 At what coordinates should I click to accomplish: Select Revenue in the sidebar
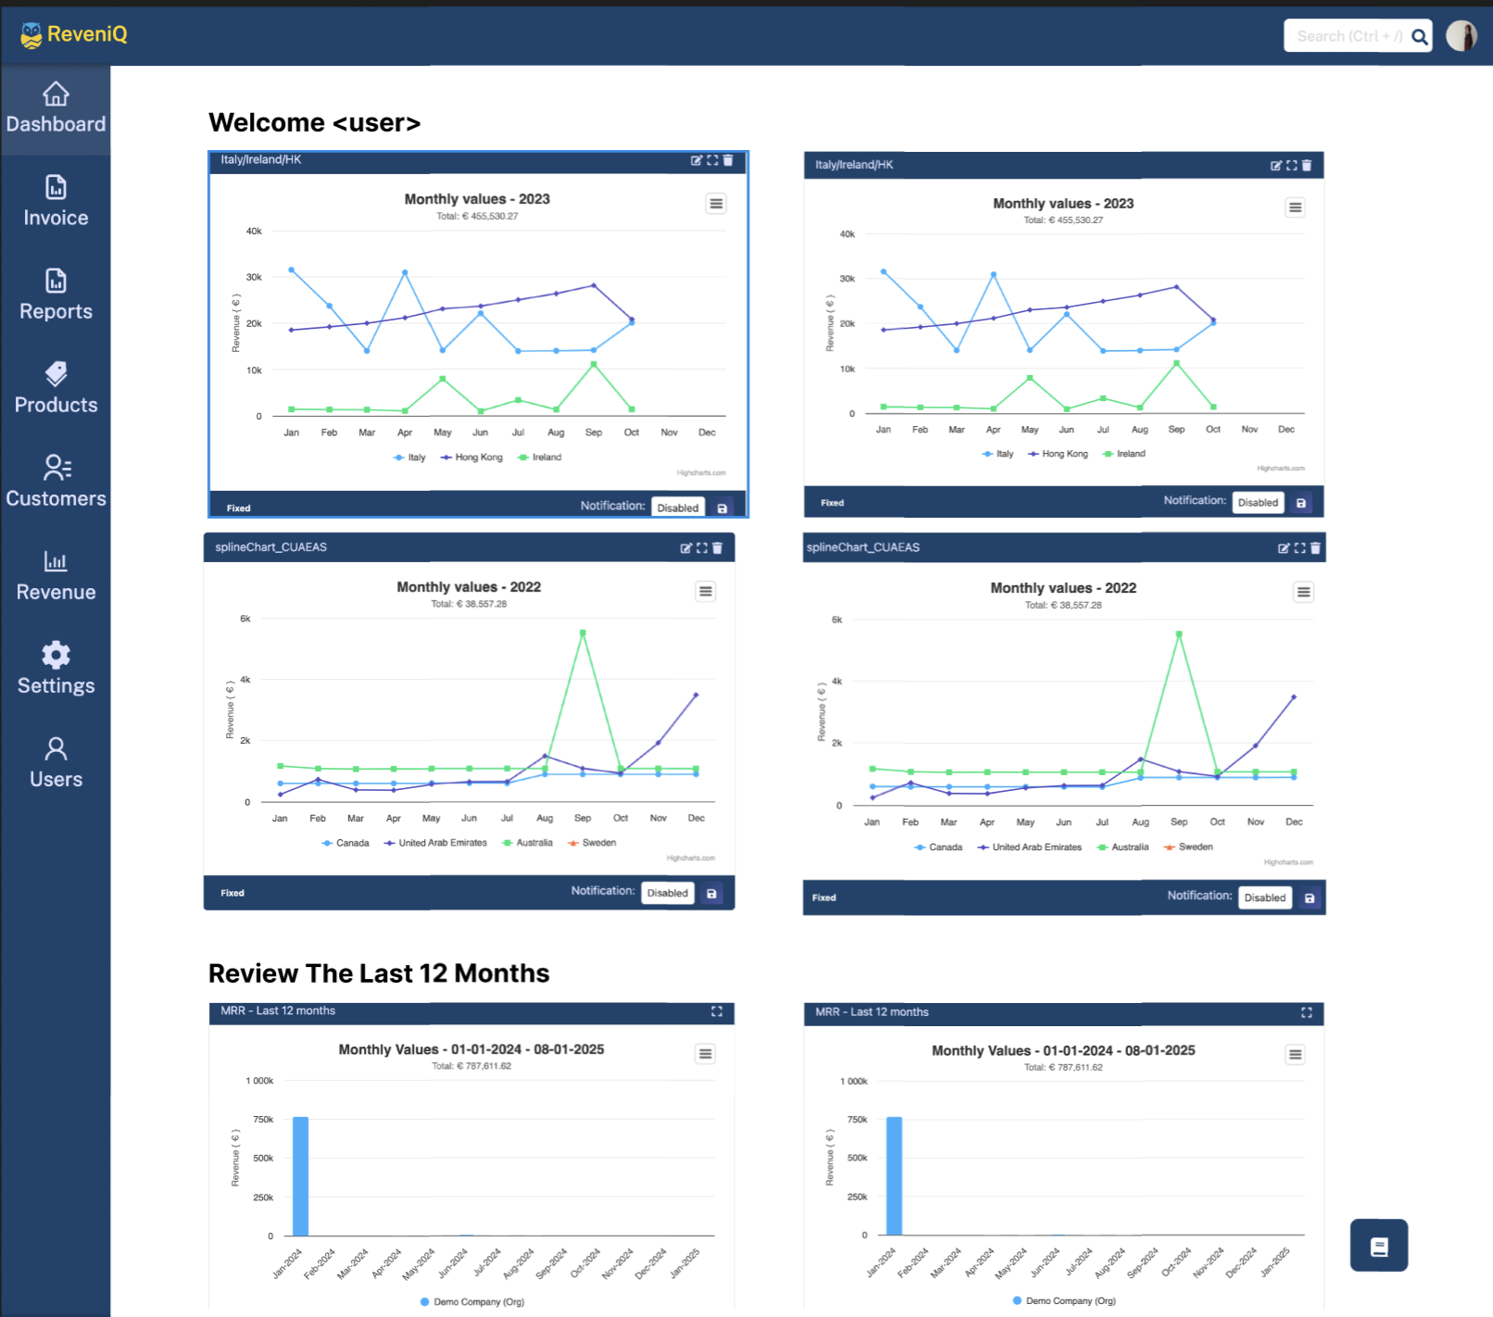pos(56,576)
